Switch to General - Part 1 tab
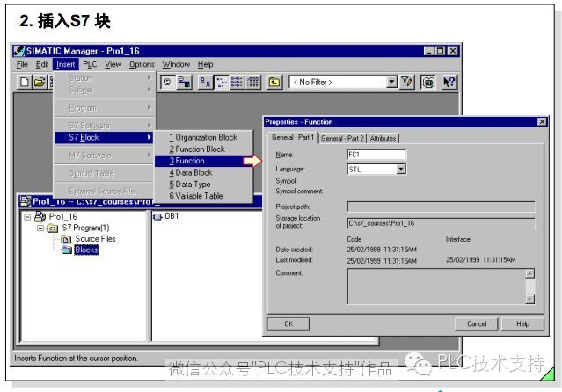Screen dimensions: 562x392 (293, 138)
